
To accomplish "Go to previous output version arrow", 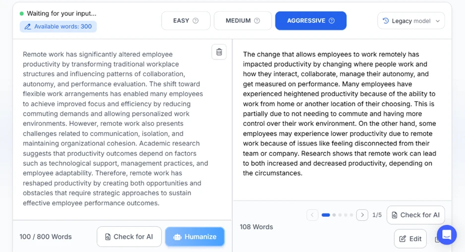I will pyautogui.click(x=312, y=215).
